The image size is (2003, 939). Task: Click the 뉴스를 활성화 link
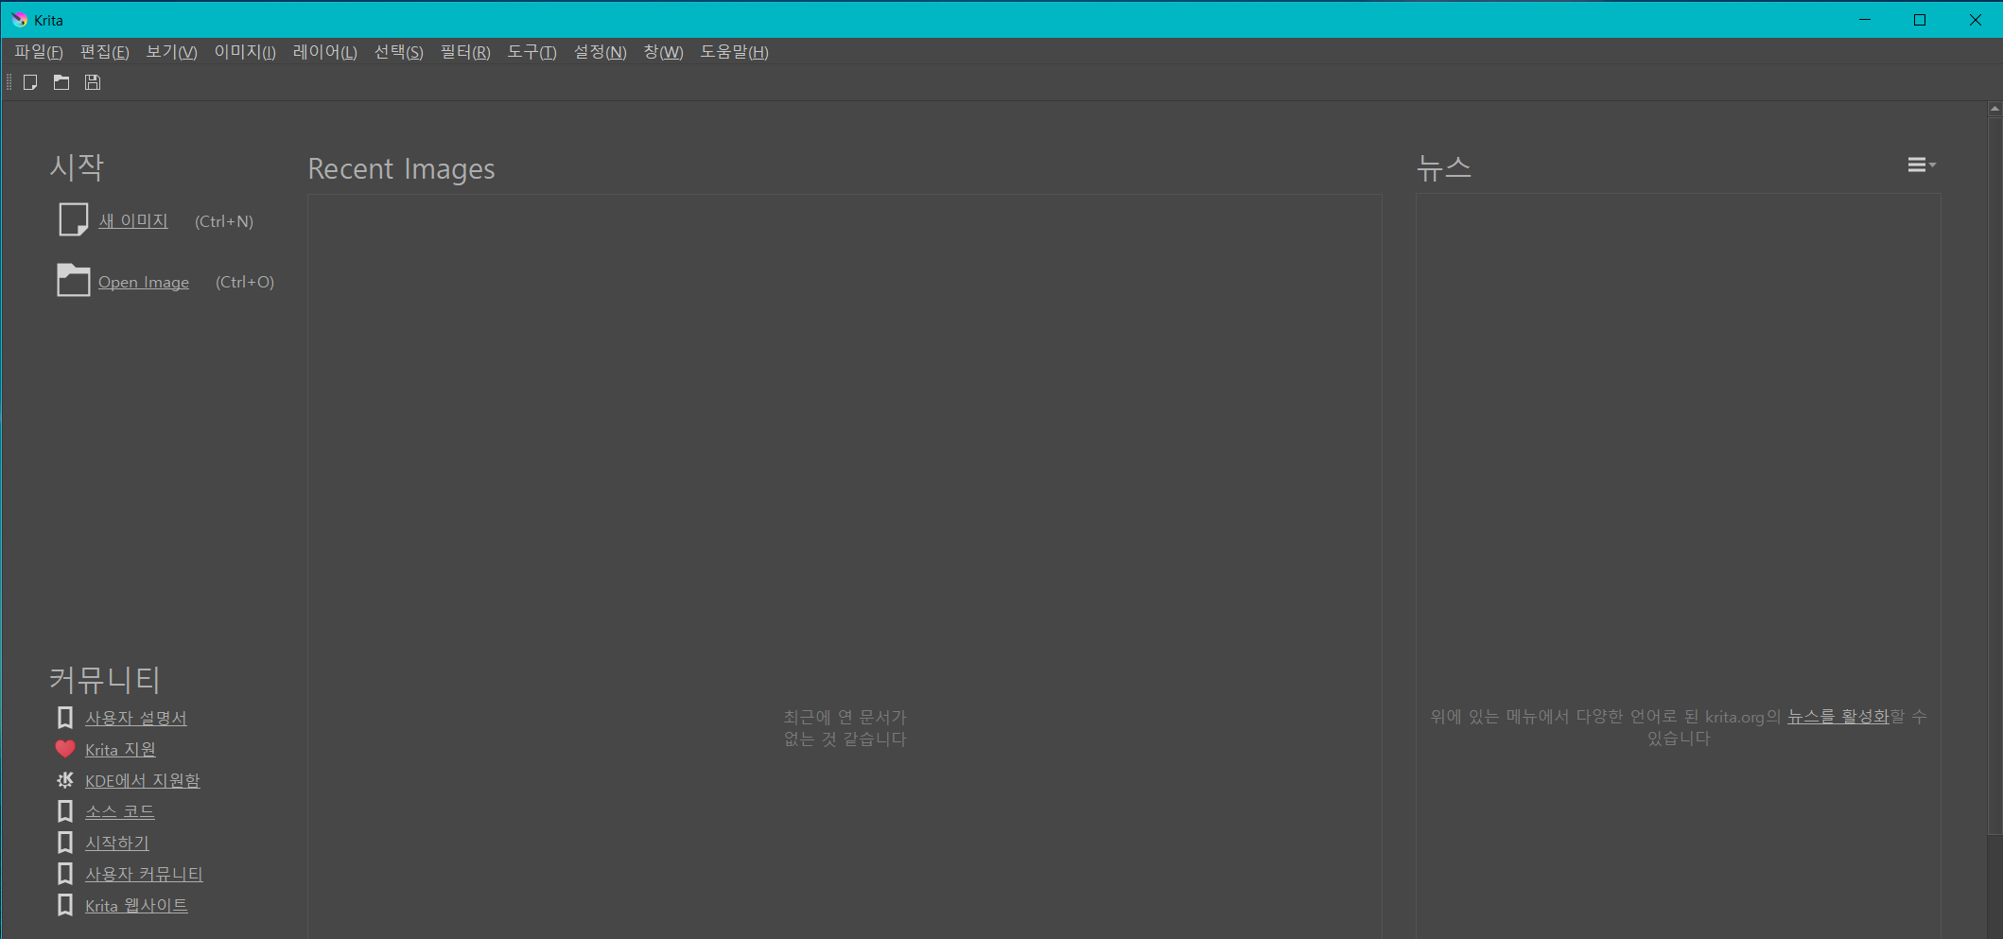1838,716
